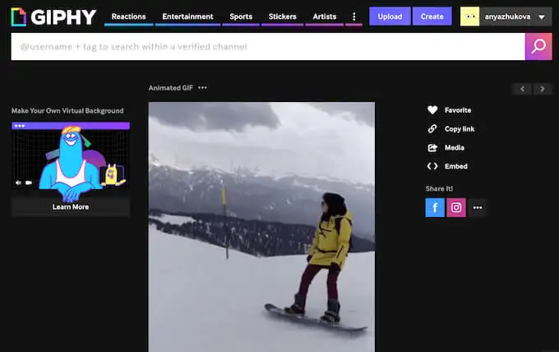The image size is (559, 352).
Task: Click the magnifying glass search button
Action: (x=538, y=47)
